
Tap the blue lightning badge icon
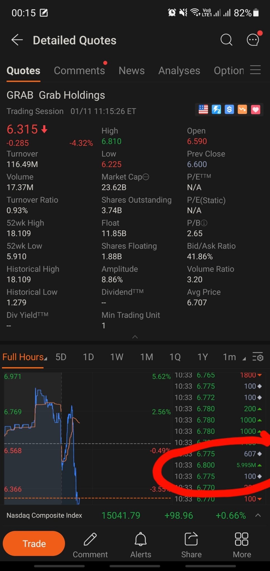click(x=216, y=109)
